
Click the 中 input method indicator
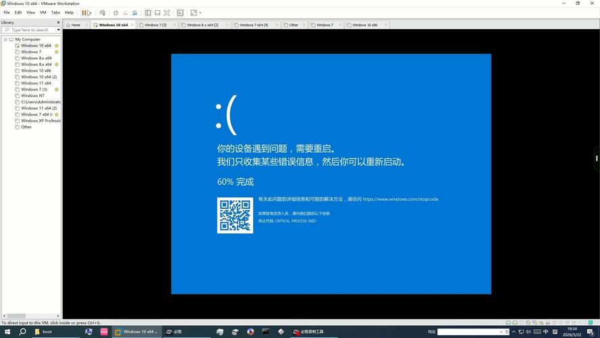click(545, 332)
